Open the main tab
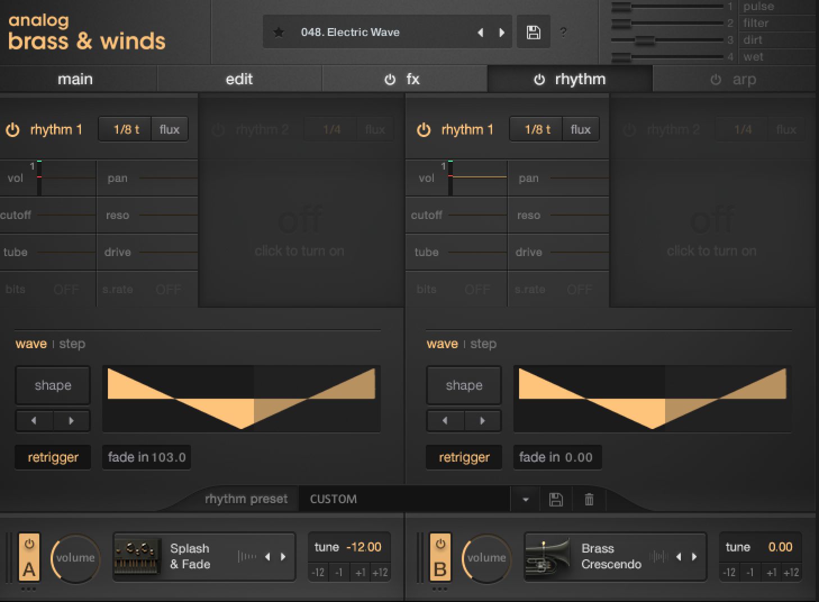This screenshot has width=819, height=602. pyautogui.click(x=75, y=79)
